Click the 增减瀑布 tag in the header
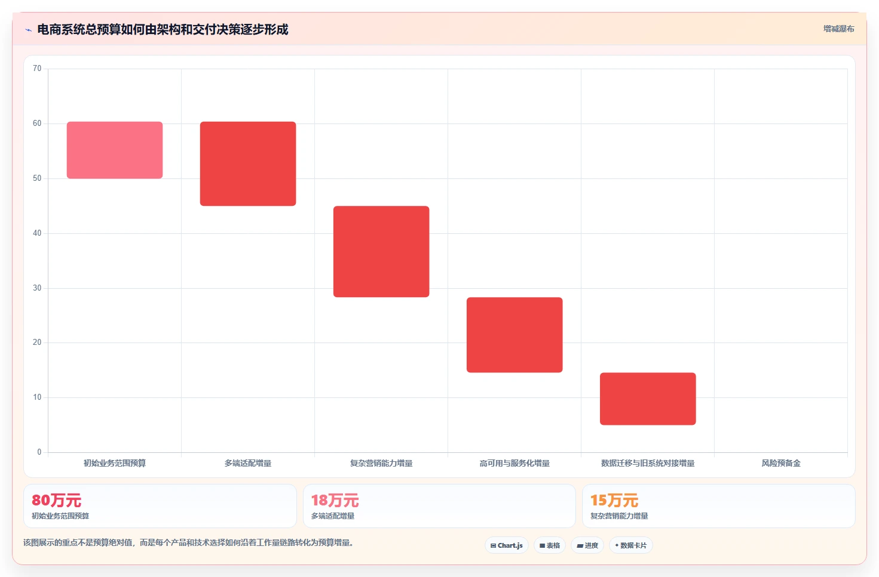The width and height of the screenshot is (879, 577). tap(838, 29)
